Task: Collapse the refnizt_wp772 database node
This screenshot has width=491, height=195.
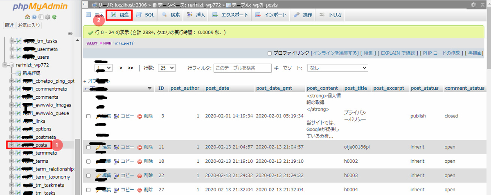Action: 5,65
